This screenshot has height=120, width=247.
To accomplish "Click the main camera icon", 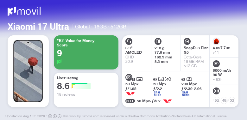I will pyautogui.click(x=129, y=77).
